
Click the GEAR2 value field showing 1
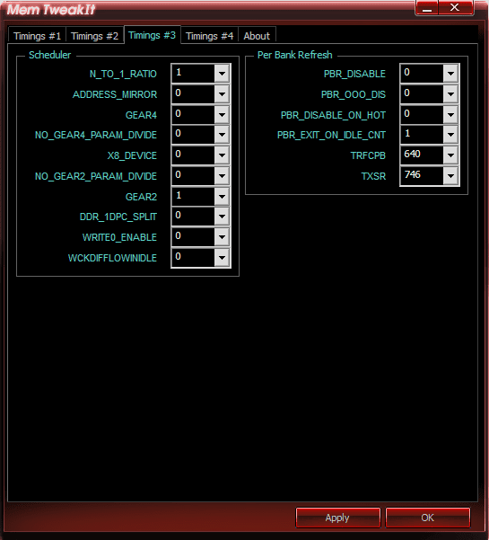point(193,197)
